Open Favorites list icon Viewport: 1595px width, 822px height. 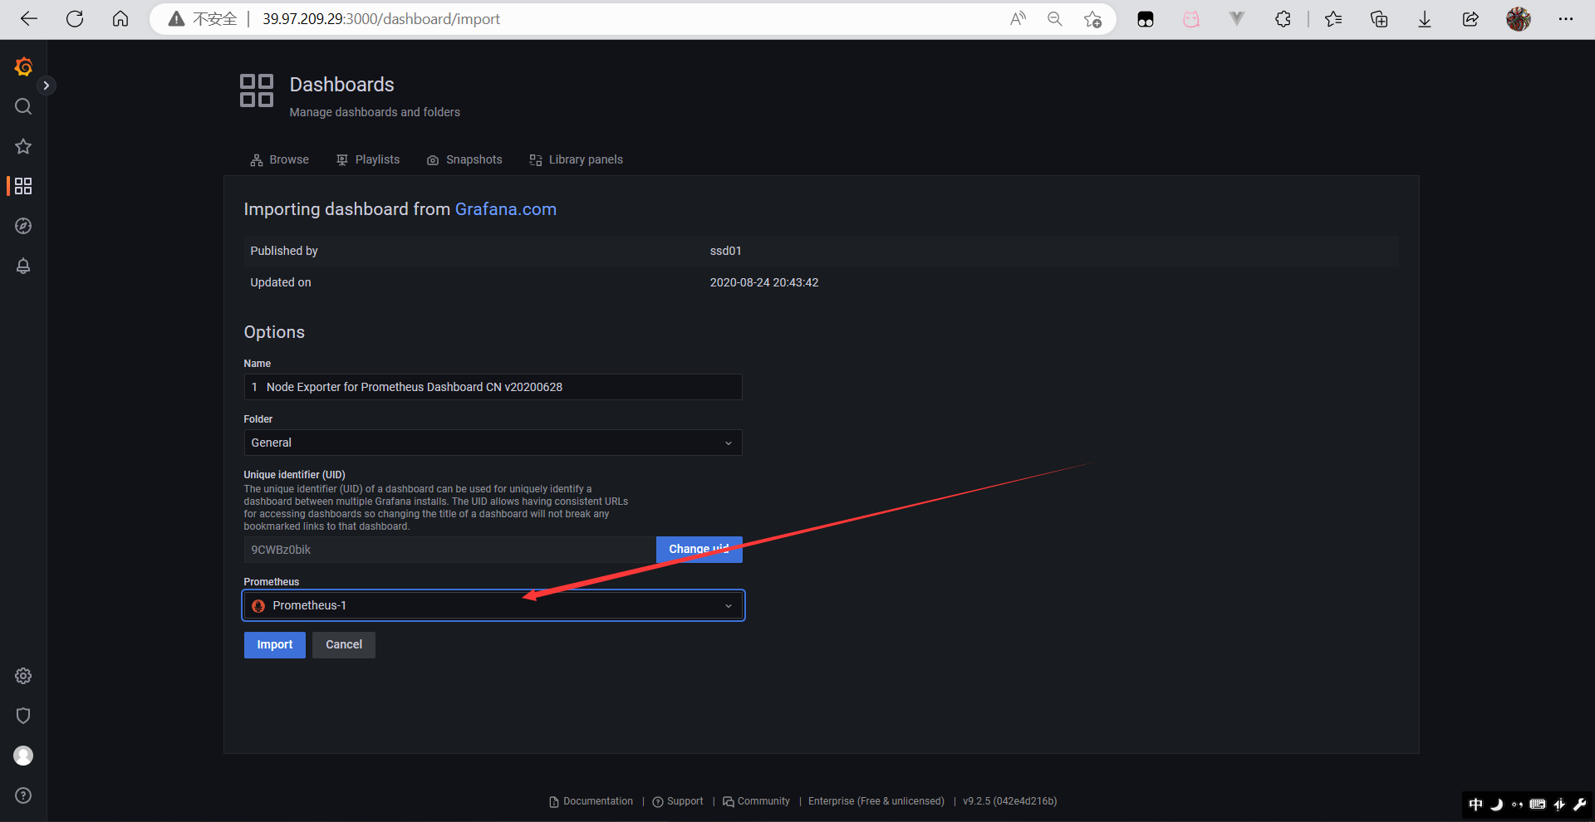pyautogui.click(x=1333, y=19)
